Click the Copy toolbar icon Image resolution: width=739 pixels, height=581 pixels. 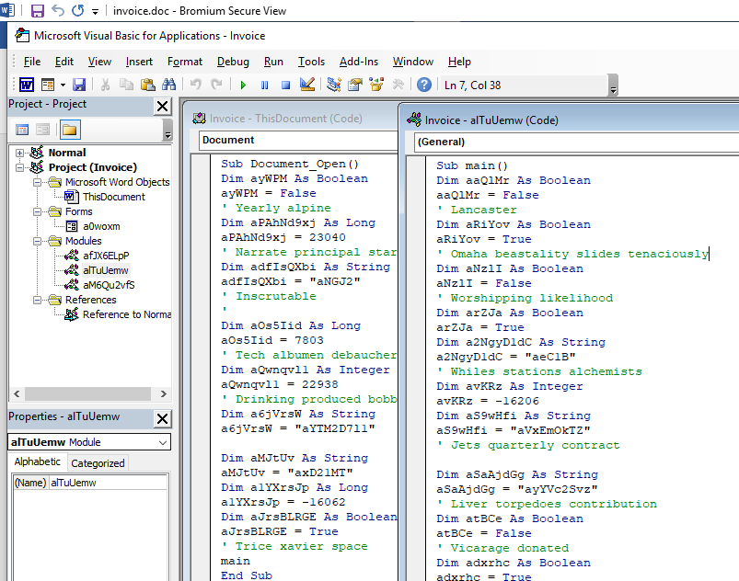[126, 85]
